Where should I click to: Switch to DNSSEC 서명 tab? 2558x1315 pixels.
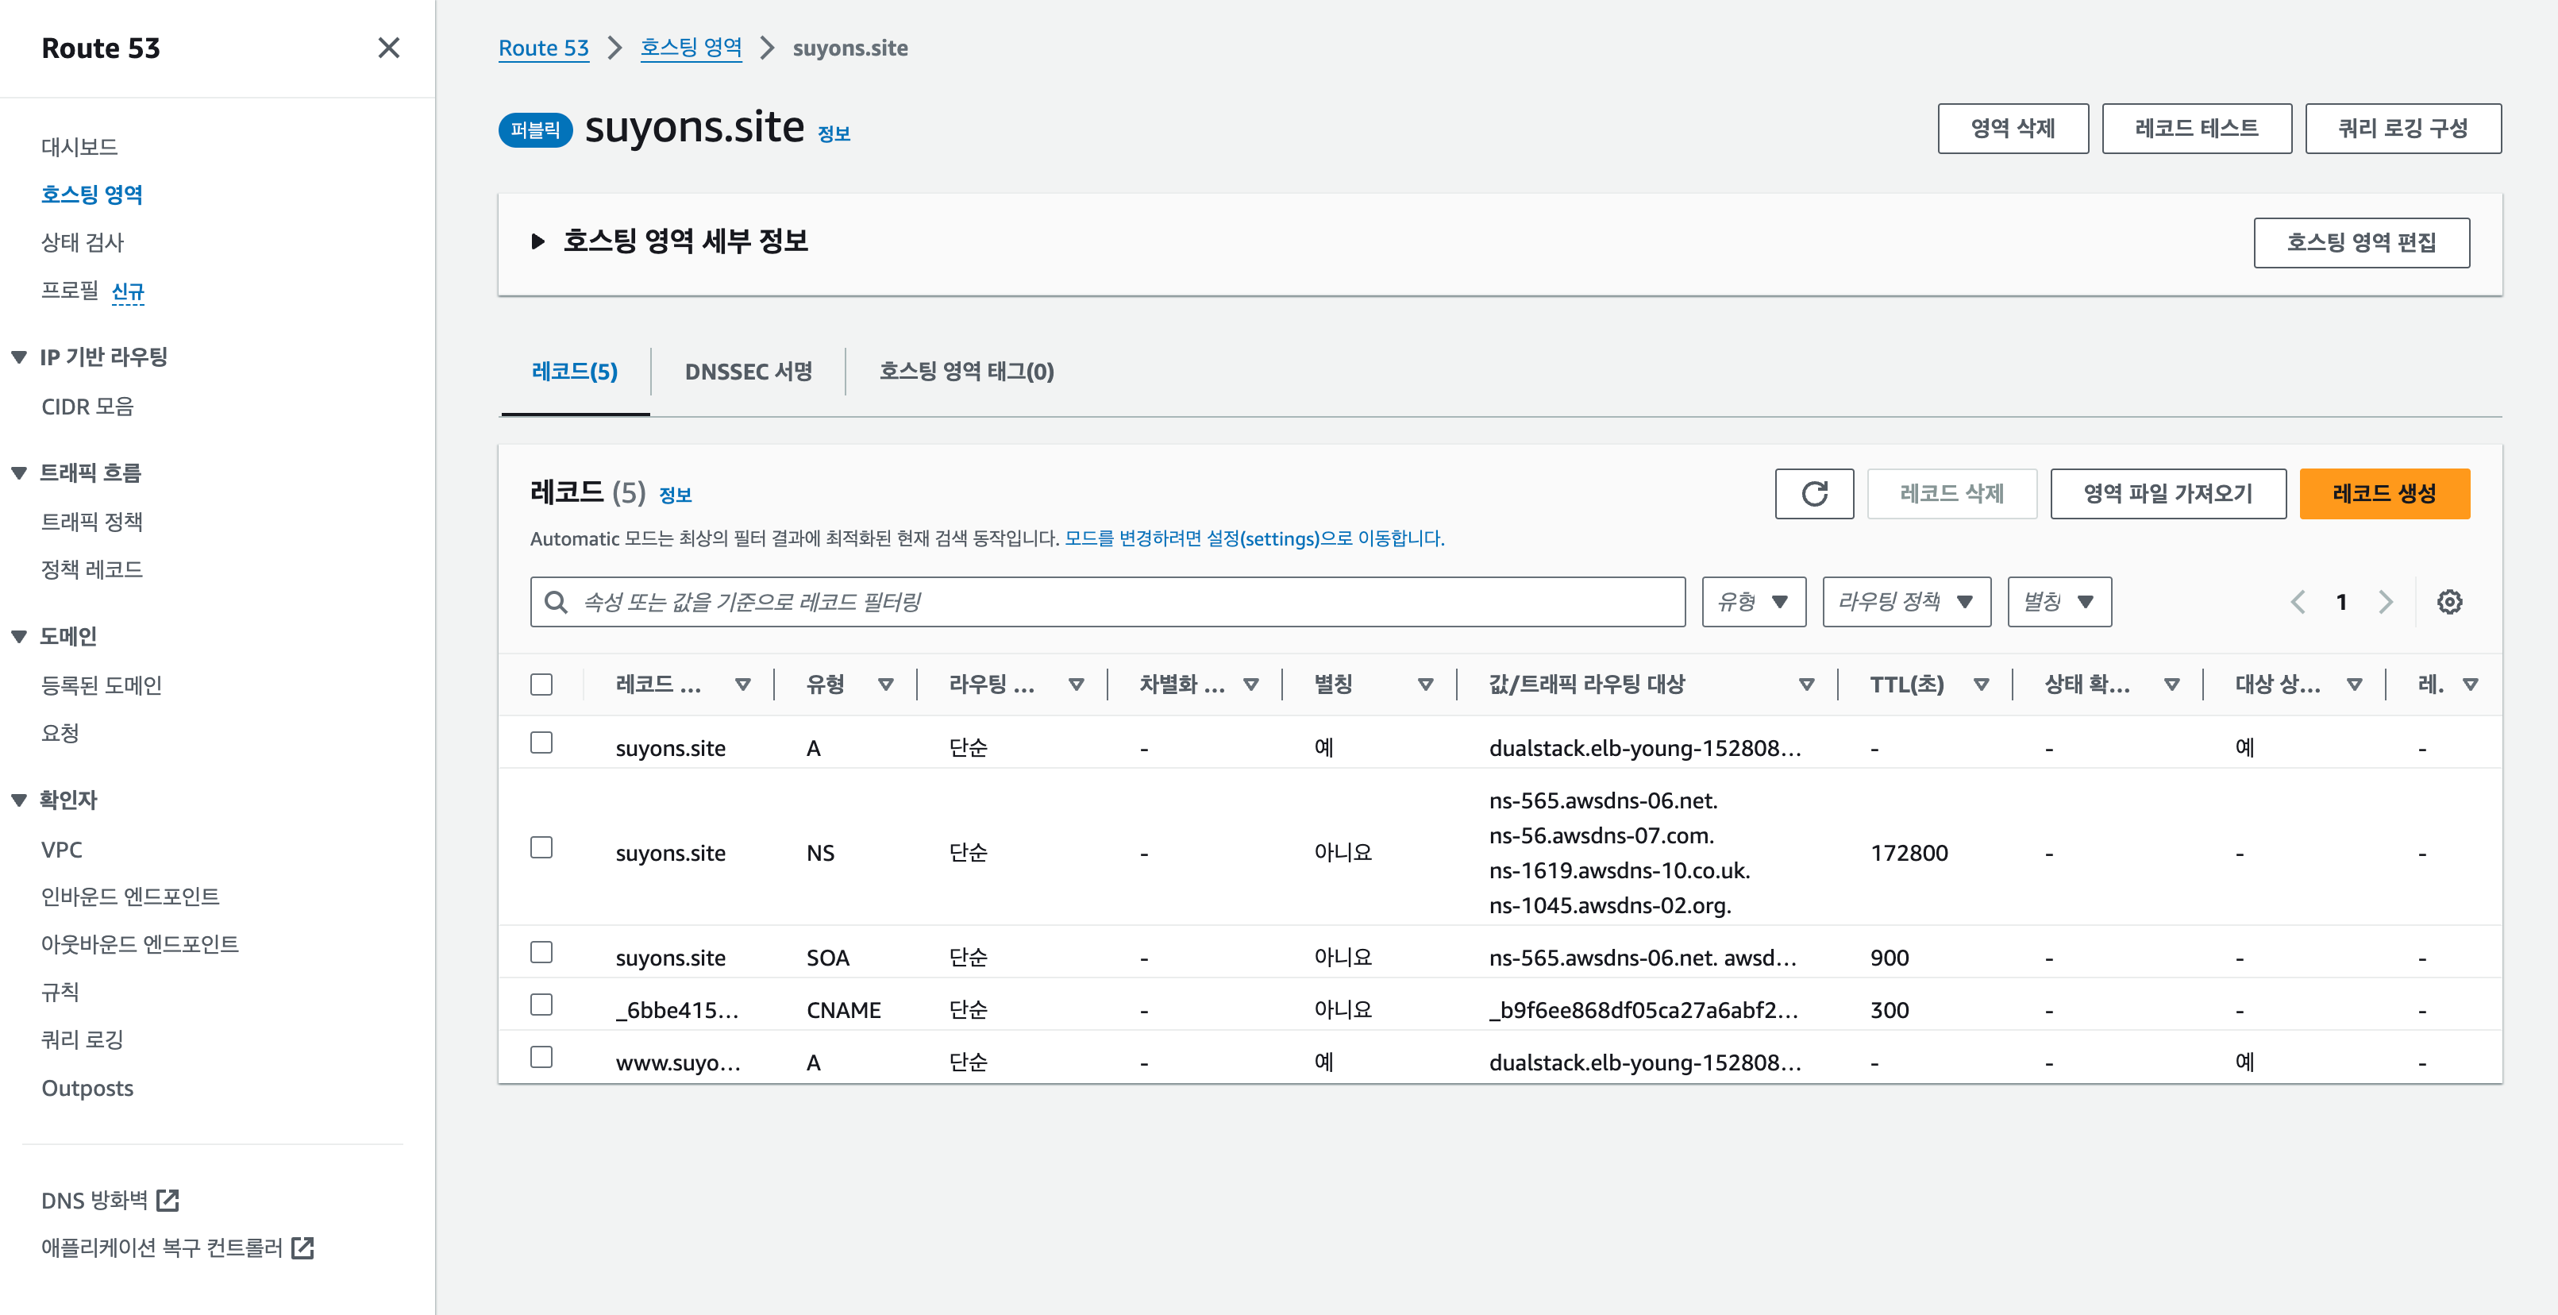click(x=748, y=372)
